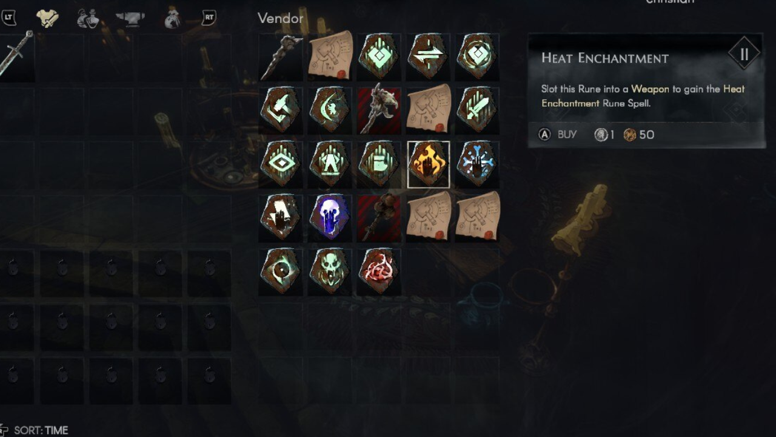
Task: Open the pouch bag category tab
Action: [173, 19]
